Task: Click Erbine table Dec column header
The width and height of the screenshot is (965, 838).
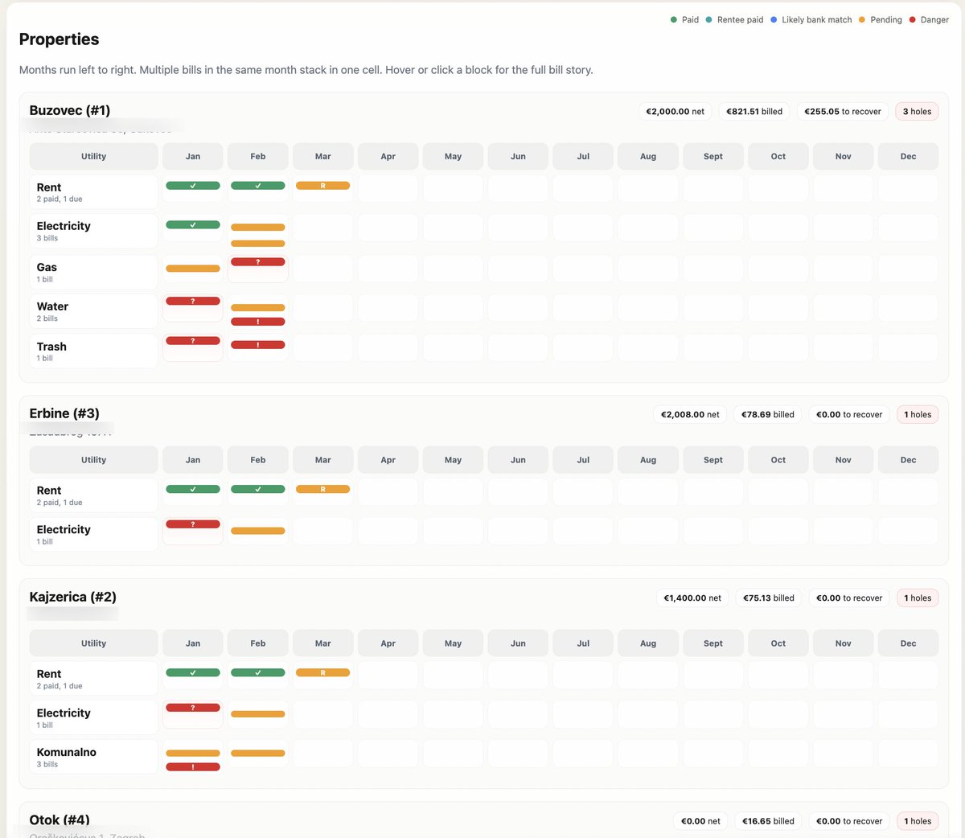Action: (908, 460)
